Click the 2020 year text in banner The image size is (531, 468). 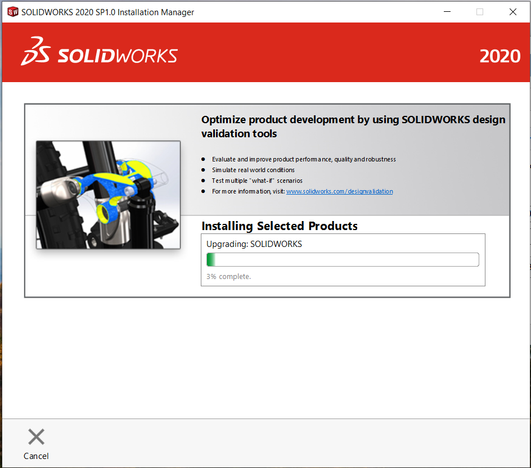500,56
